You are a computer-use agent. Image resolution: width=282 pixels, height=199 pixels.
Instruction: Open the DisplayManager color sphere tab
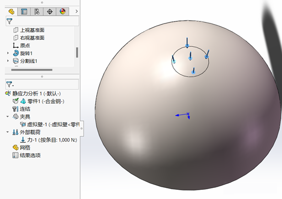point(63,12)
